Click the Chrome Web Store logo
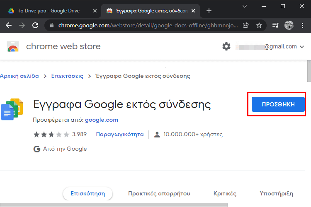Image resolution: width=311 pixels, height=207 pixels. (13, 46)
